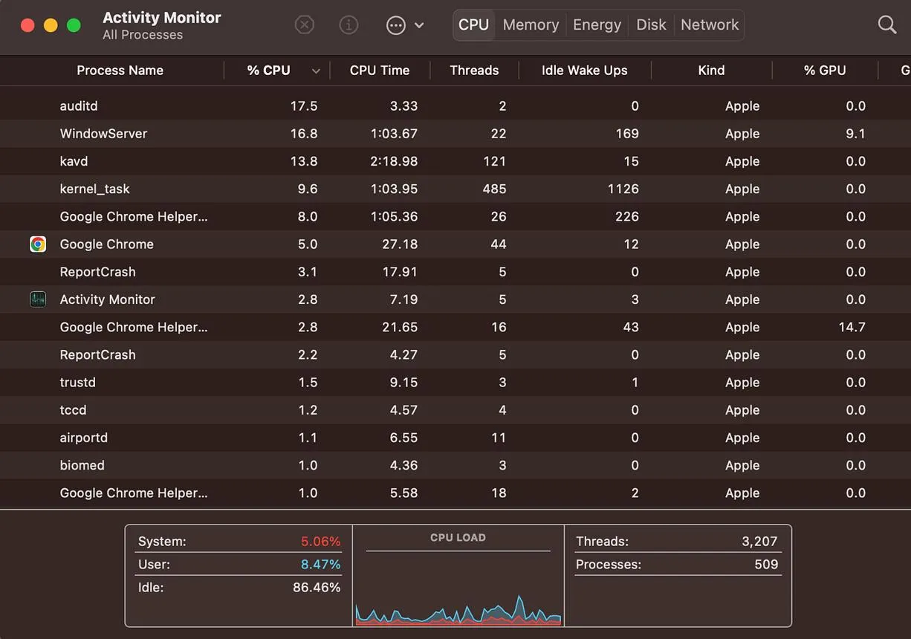Switch to the Memory tab
Image resolution: width=911 pixels, height=639 pixels.
(x=531, y=25)
